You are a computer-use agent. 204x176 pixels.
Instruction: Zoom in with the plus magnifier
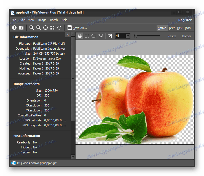(39, 28)
